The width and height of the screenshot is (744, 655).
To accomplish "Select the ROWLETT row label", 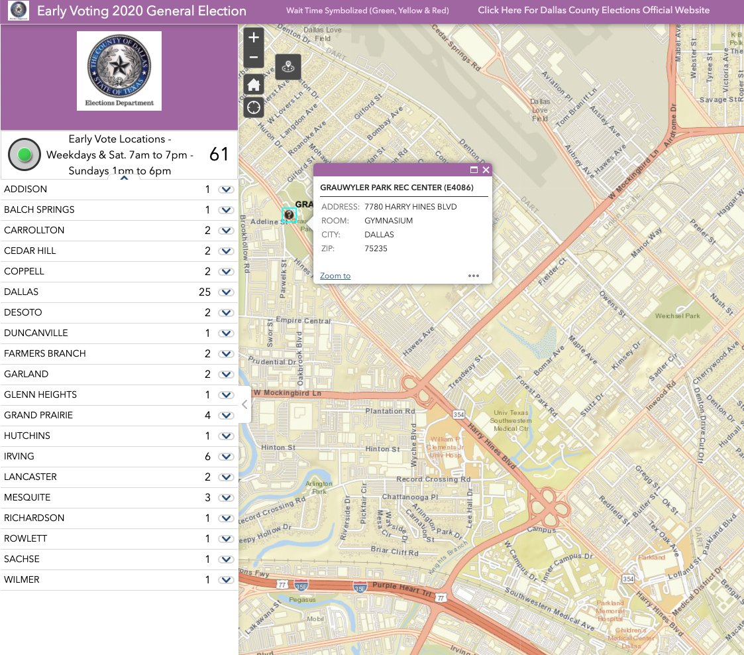I will 26,538.
